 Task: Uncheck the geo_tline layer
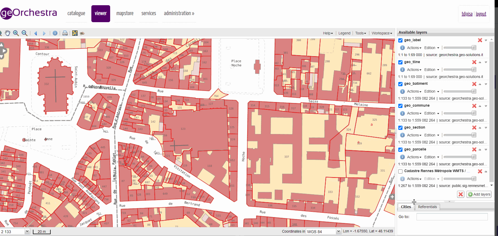(400, 62)
